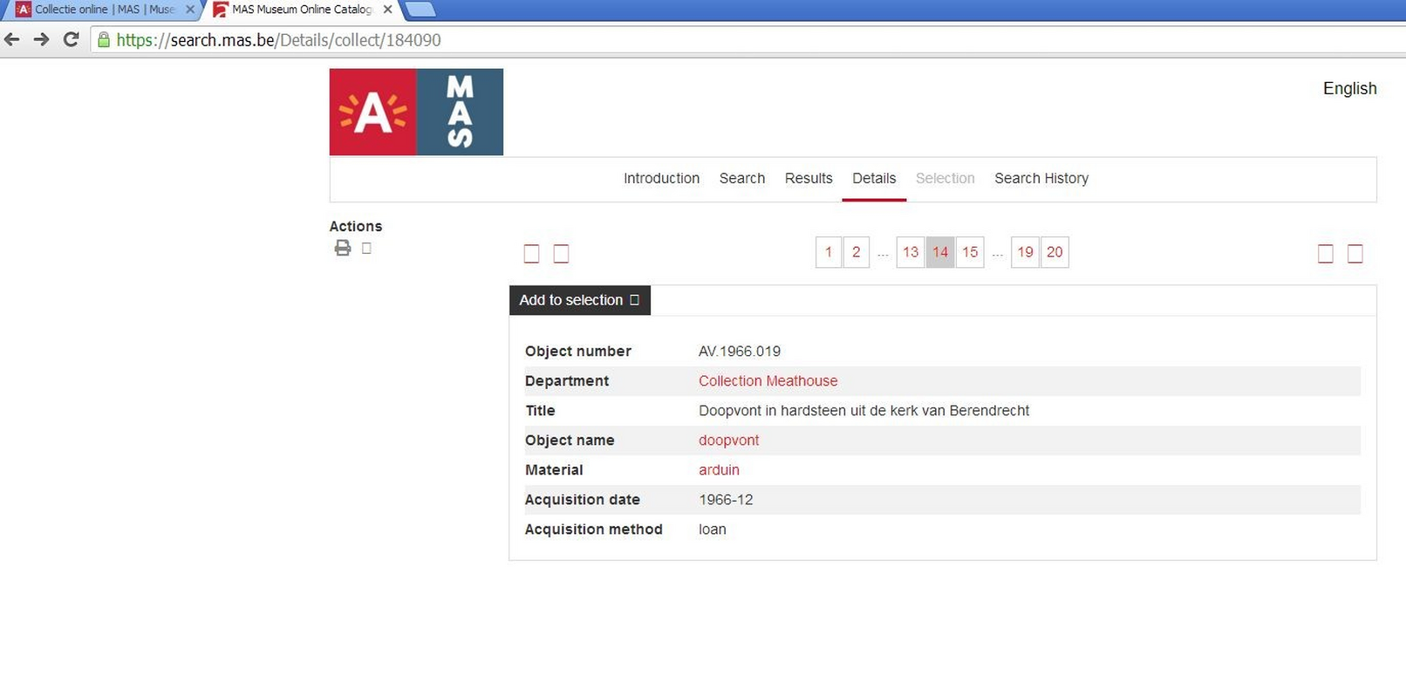
Task: Click the browser forward arrow
Action: [41, 39]
